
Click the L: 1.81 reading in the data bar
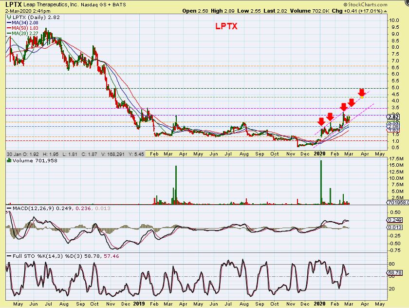click(70, 154)
